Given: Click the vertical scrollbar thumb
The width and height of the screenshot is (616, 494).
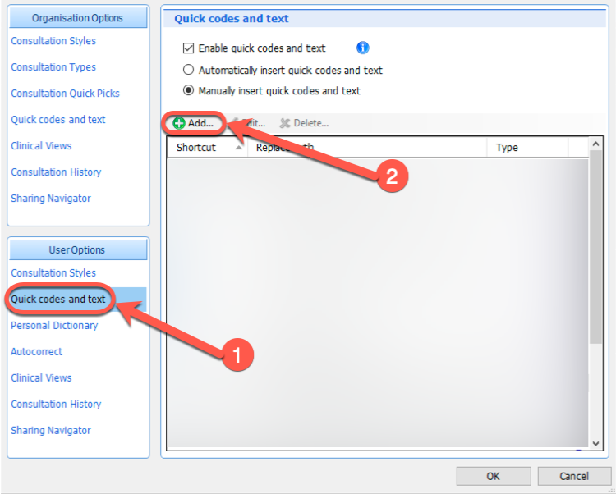Looking at the screenshot, I should (595, 247).
